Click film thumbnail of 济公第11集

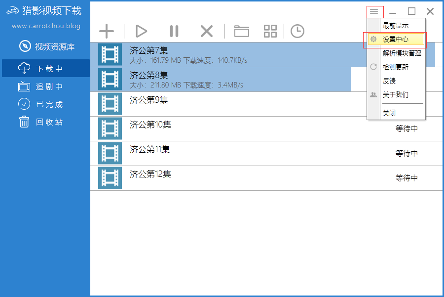click(110, 153)
